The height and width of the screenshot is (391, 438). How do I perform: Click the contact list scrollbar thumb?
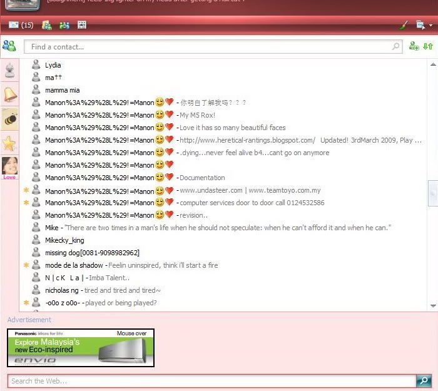[433, 193]
